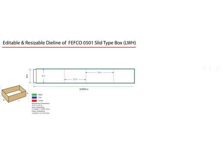Click the '8 in' label inside the dieline
Screen dimensions: 223x154
tap(44, 76)
